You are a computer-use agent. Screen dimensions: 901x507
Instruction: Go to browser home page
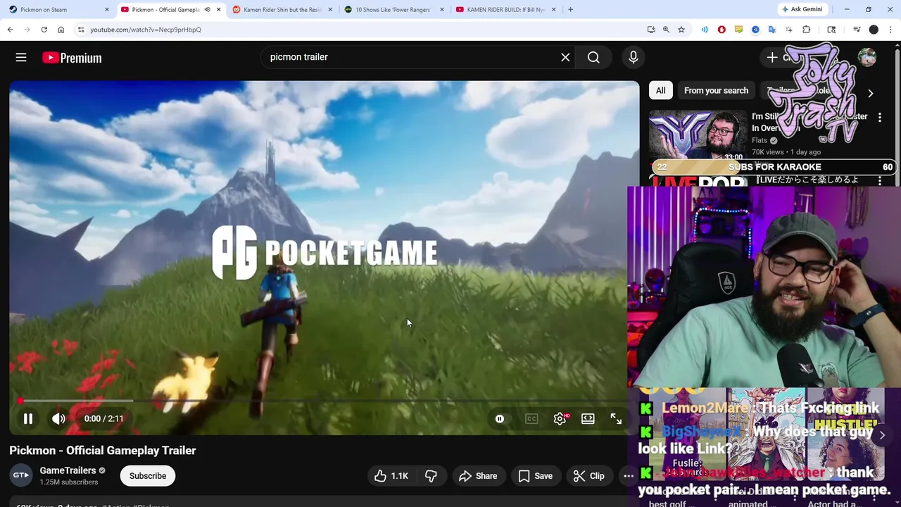[x=61, y=30]
